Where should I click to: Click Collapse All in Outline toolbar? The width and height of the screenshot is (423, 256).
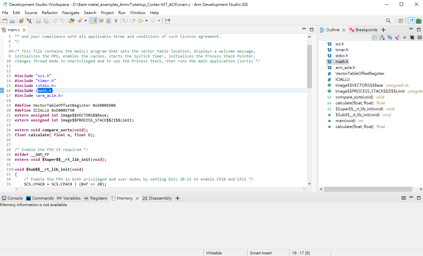tap(375, 38)
